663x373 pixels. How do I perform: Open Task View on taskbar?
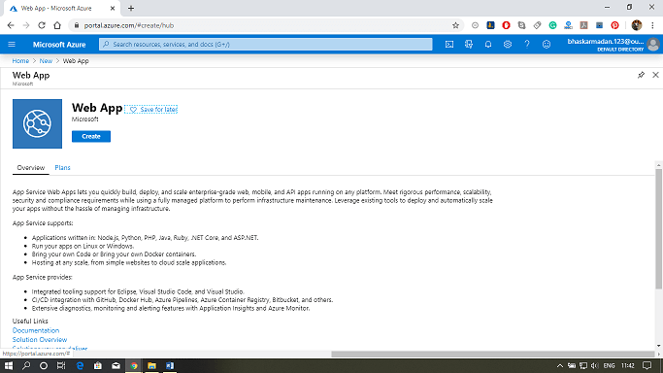(61, 365)
